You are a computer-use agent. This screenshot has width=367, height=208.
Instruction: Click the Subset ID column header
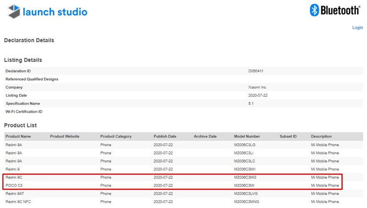[x=288, y=137]
